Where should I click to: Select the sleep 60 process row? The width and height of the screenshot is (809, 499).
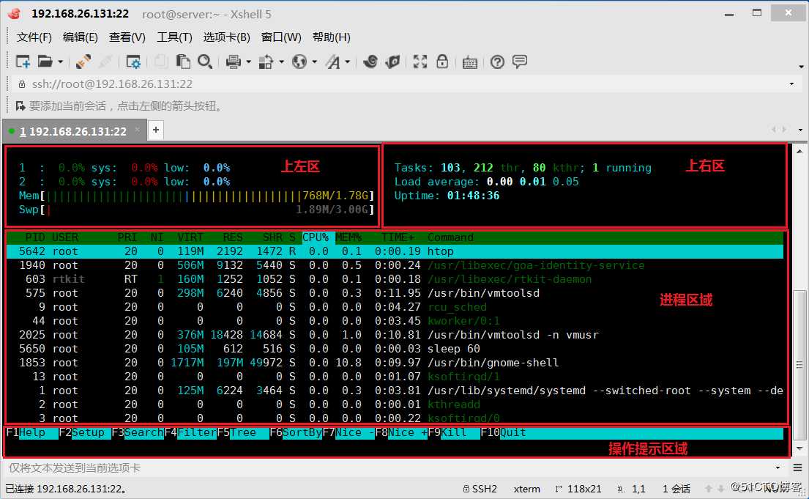(395, 349)
